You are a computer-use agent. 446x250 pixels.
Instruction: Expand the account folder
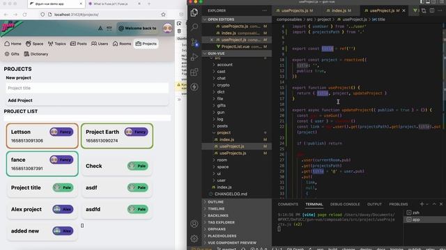pos(237,65)
